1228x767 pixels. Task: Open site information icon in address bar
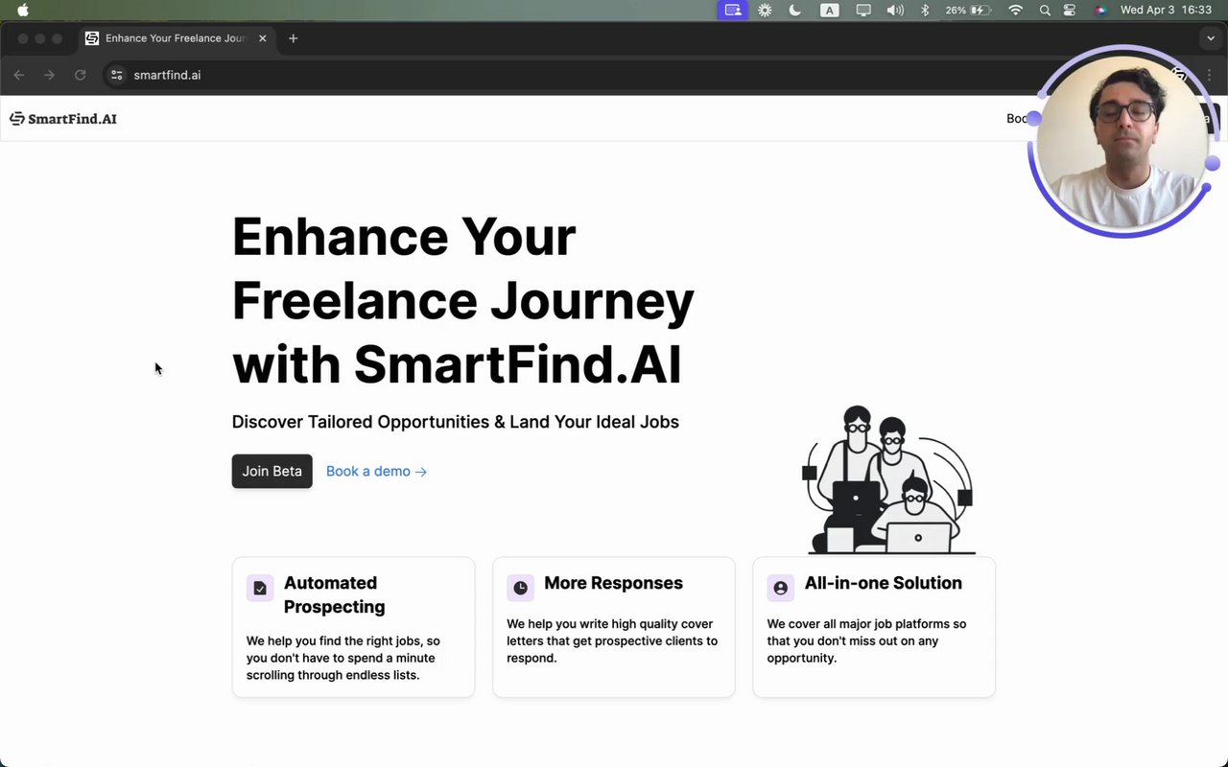pyautogui.click(x=117, y=75)
